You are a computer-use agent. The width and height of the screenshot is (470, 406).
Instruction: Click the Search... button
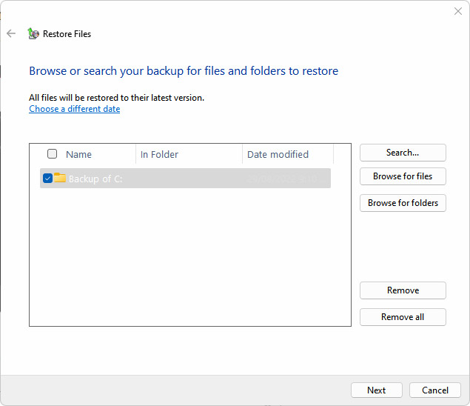point(403,153)
